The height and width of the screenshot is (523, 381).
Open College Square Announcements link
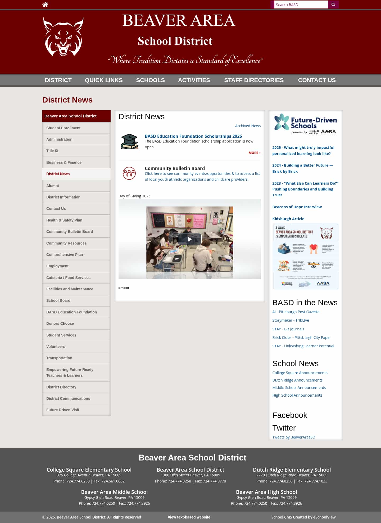(x=300, y=373)
